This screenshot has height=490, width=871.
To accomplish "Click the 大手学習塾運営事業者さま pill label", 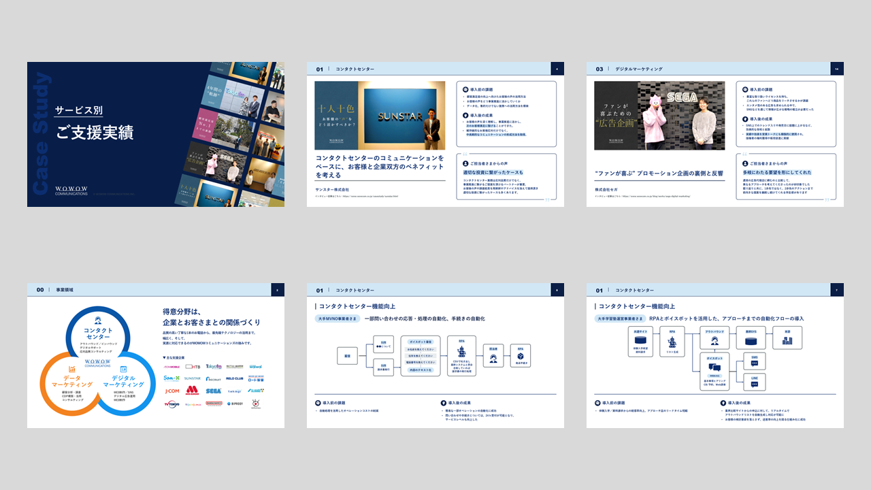I will point(621,318).
